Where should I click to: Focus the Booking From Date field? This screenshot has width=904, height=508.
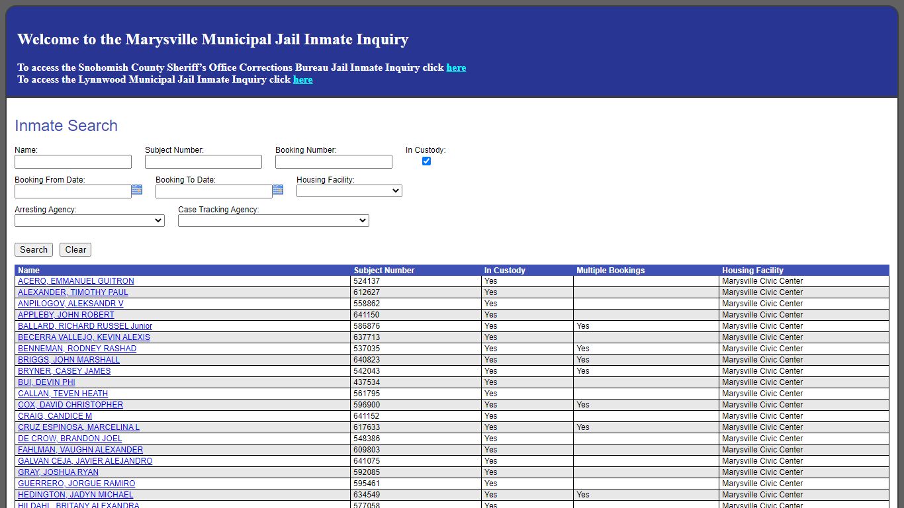[x=73, y=191]
